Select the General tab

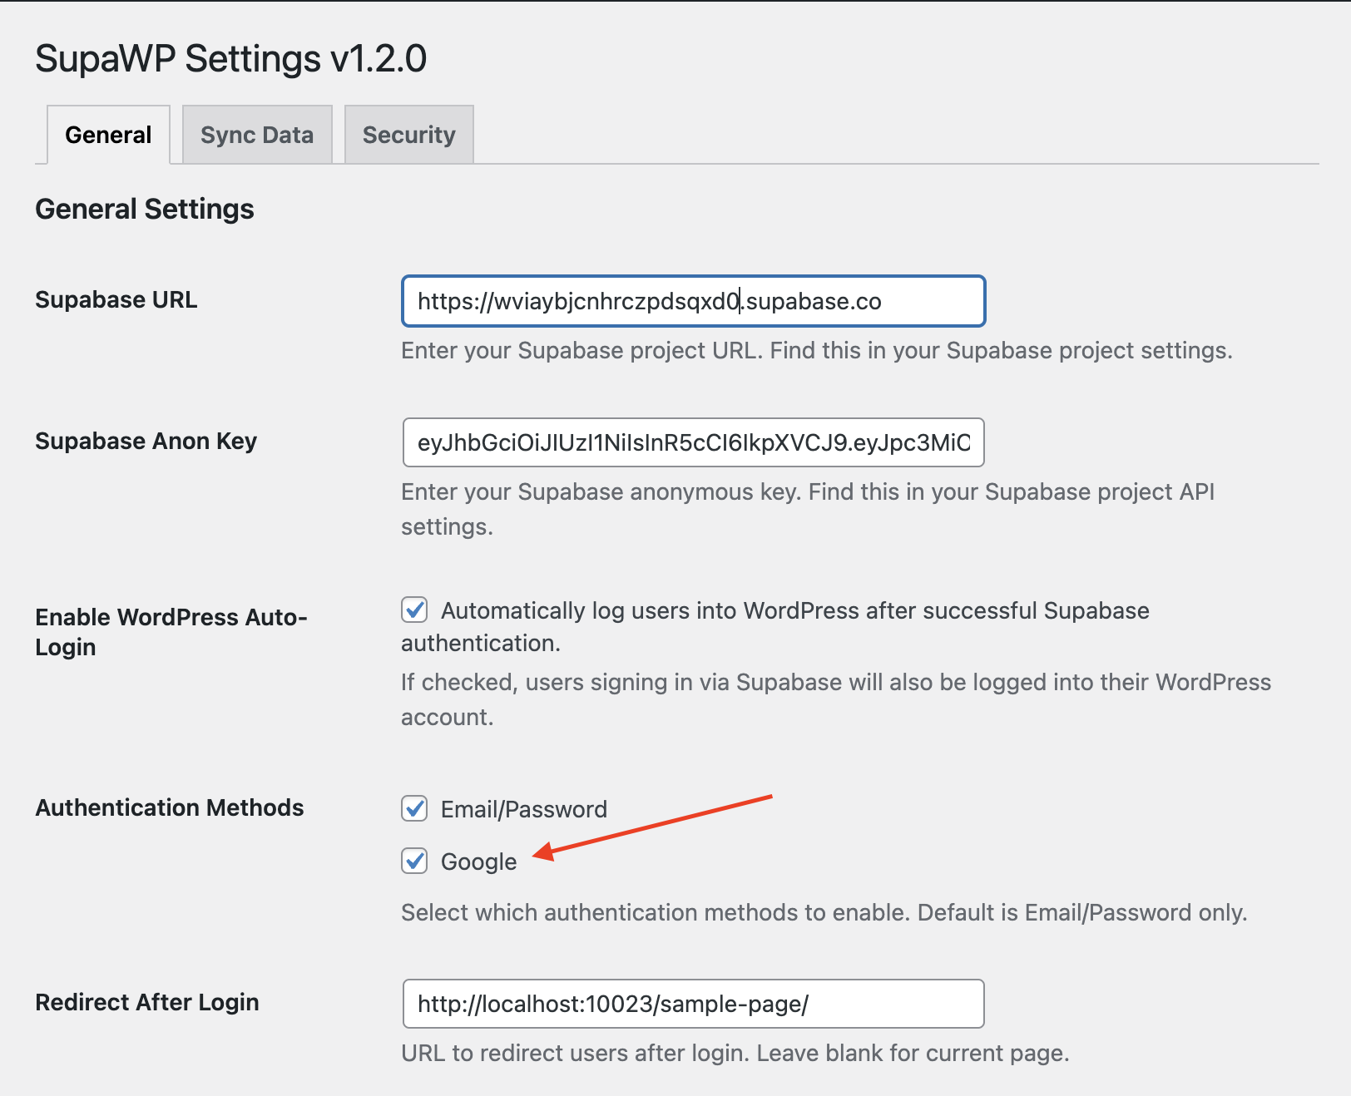pyautogui.click(x=107, y=134)
